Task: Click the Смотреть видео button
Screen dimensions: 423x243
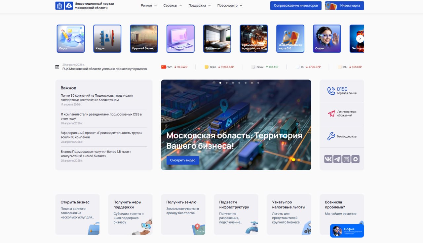Action: coord(182,160)
